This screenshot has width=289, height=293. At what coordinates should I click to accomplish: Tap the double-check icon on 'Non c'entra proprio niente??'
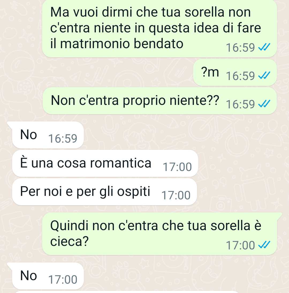point(264,104)
